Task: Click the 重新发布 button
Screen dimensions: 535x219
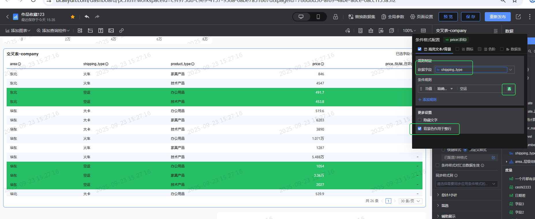Action: [x=497, y=17]
